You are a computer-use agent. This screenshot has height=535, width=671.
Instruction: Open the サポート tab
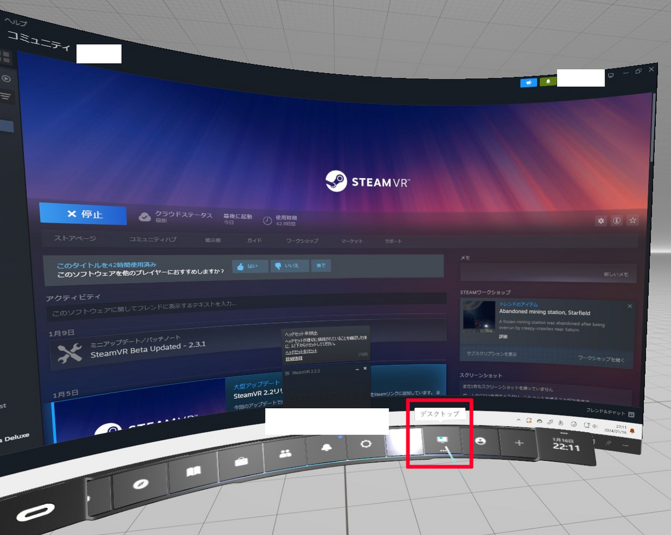[x=393, y=241]
